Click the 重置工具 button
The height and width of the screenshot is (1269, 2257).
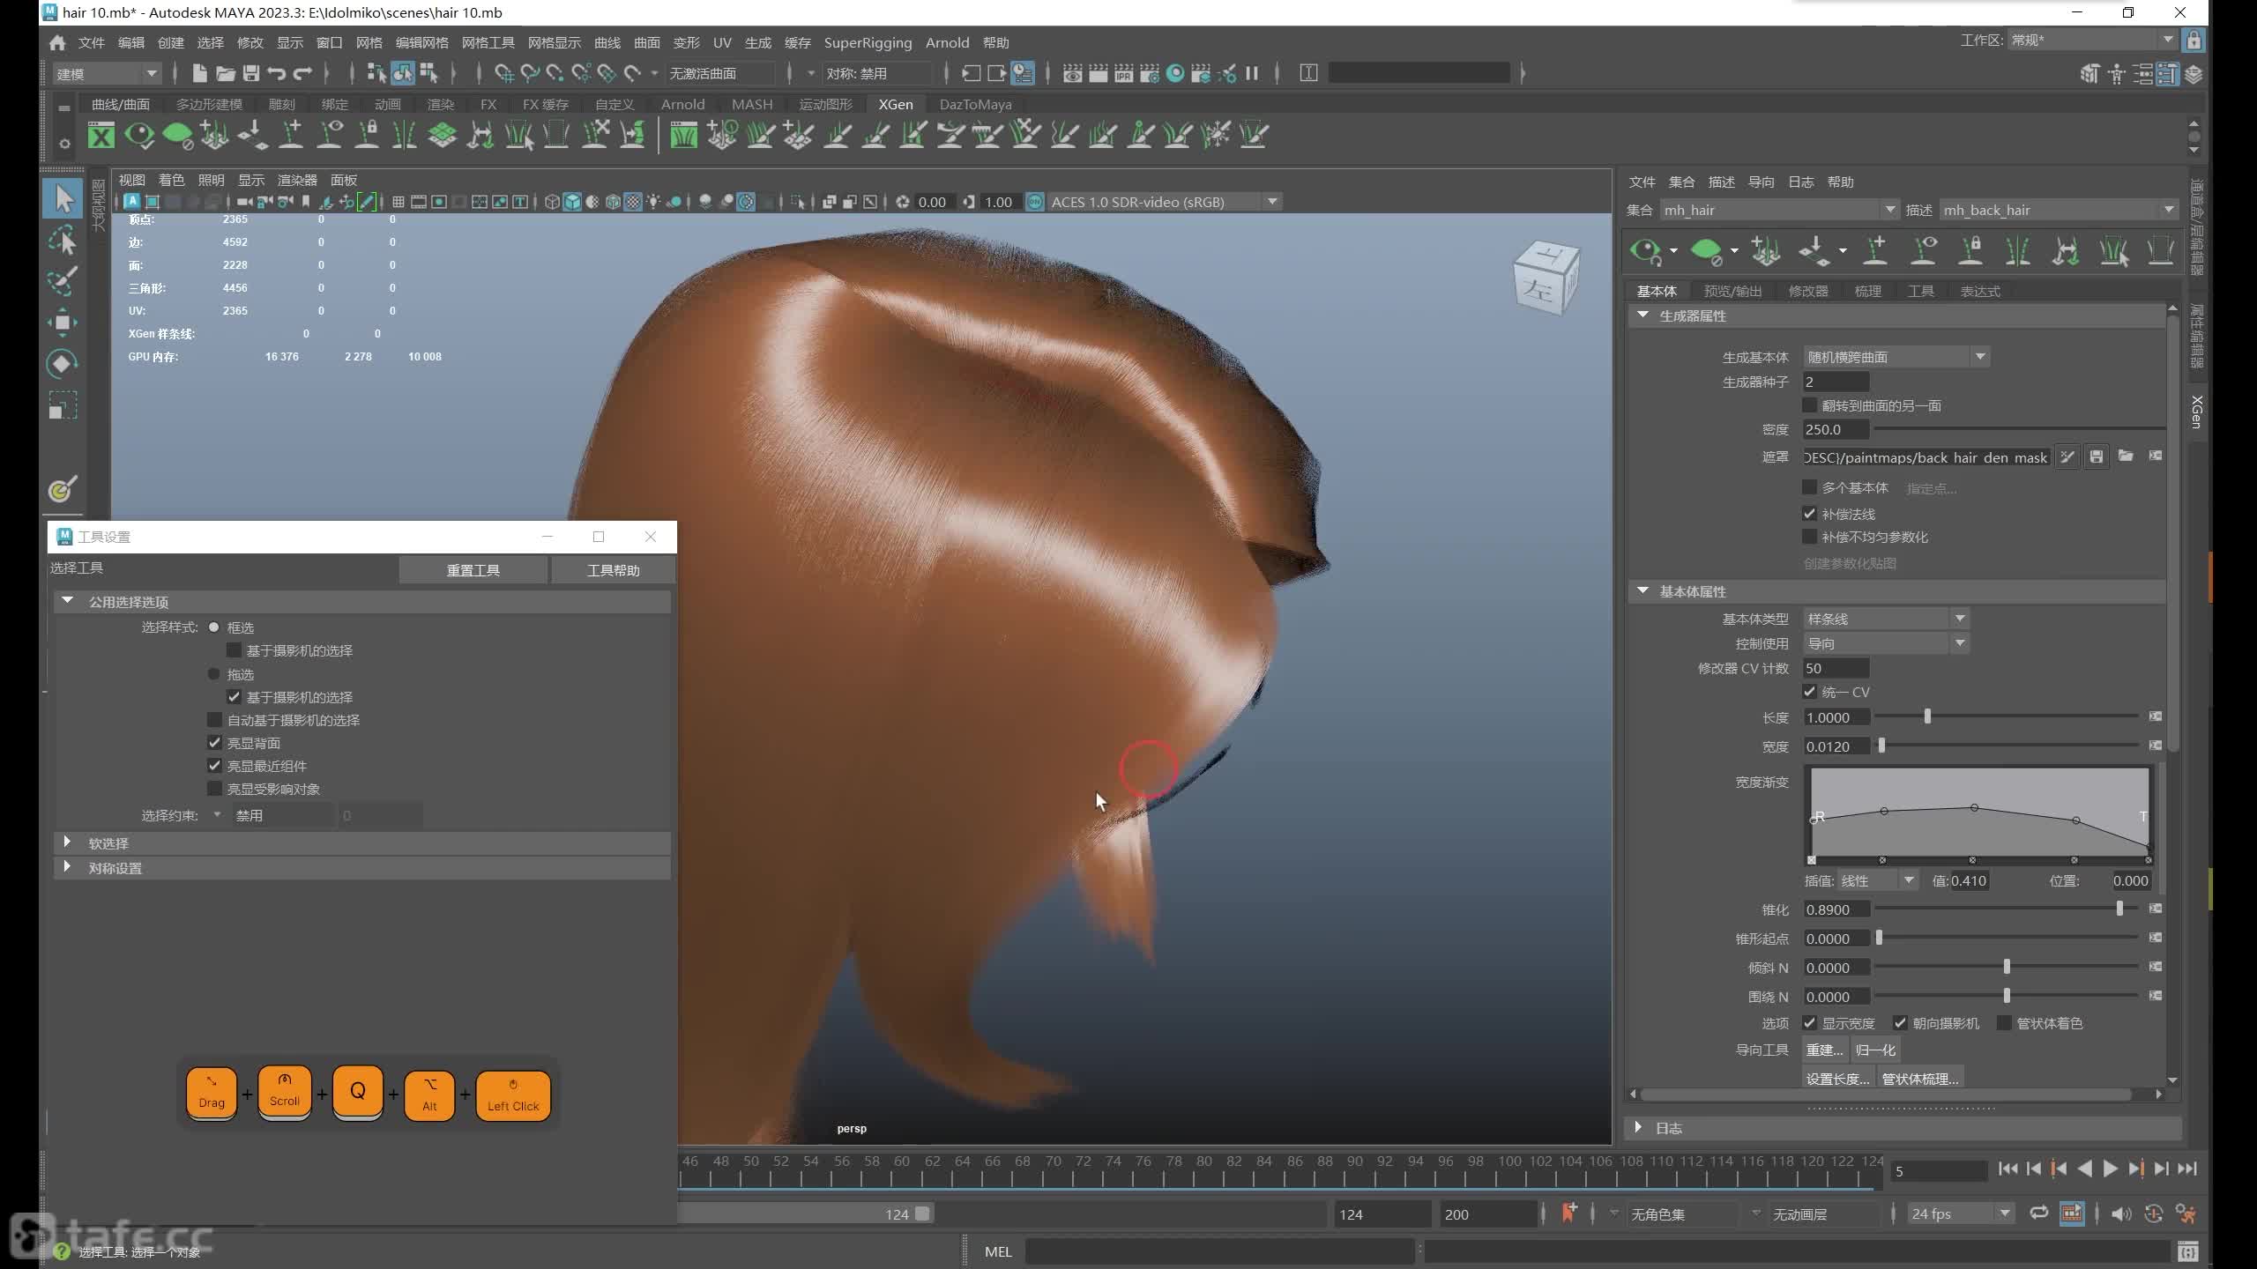point(473,570)
